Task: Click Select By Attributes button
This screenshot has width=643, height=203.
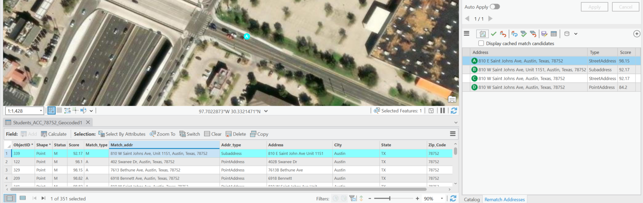Action: tap(122, 134)
